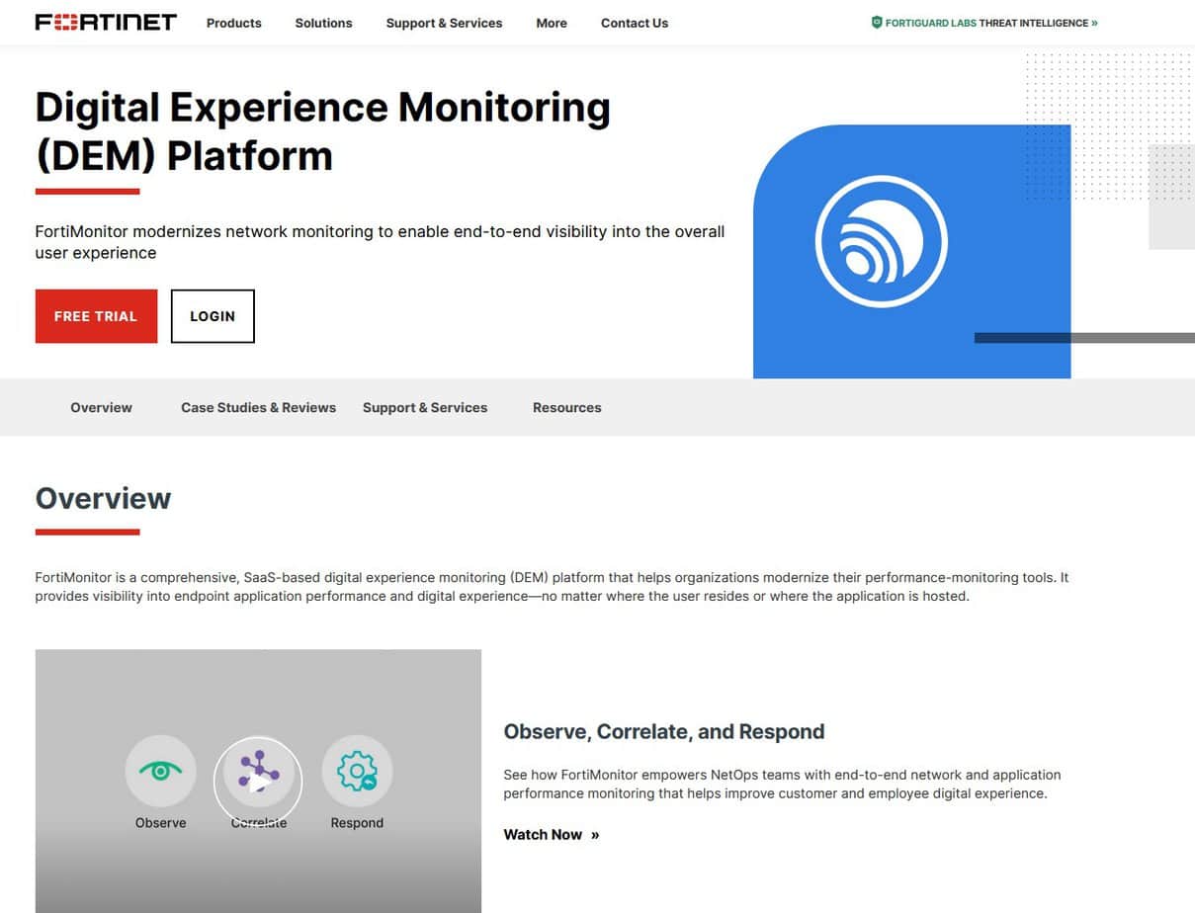
Task: Click the Watch Now link
Action: coord(552,835)
